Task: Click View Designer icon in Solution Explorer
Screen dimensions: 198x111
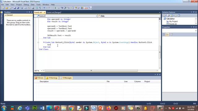Action: [x=179, y=16]
